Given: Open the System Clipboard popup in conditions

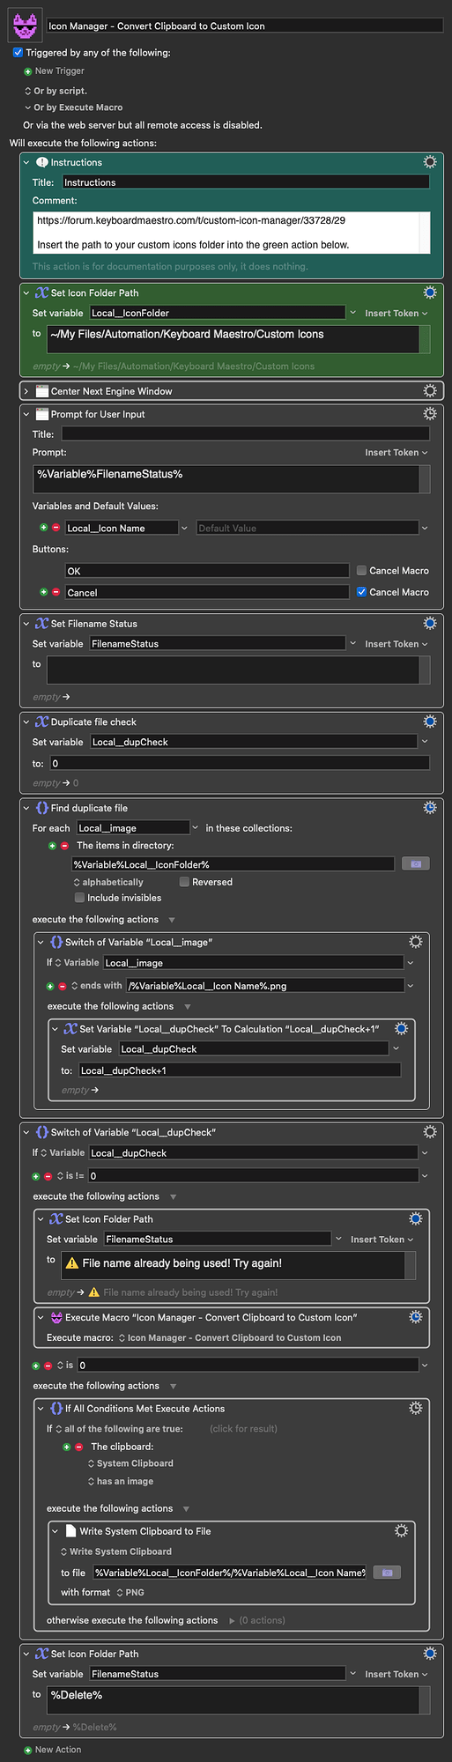Looking at the screenshot, I should [130, 1463].
